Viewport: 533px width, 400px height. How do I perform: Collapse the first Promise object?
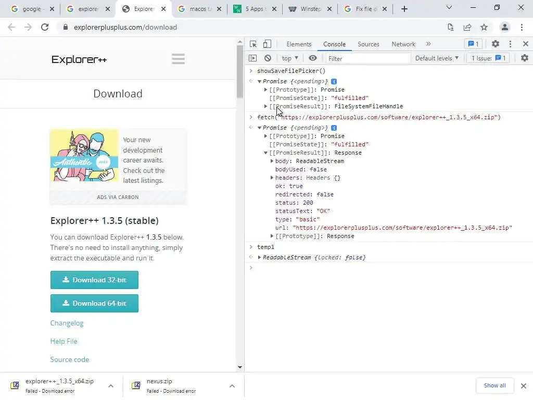(x=259, y=81)
